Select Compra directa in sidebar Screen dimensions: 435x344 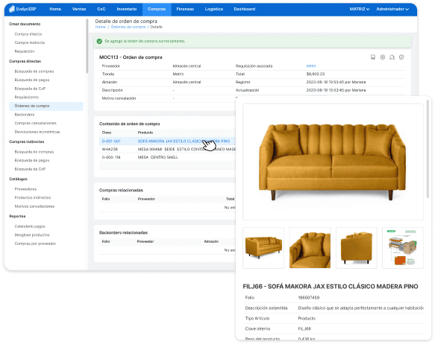(x=28, y=34)
